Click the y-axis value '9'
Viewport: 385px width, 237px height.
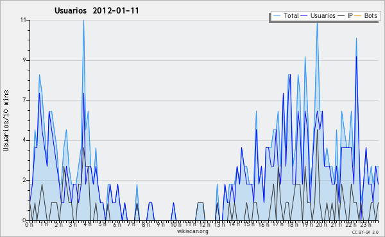pyautogui.click(x=24, y=60)
